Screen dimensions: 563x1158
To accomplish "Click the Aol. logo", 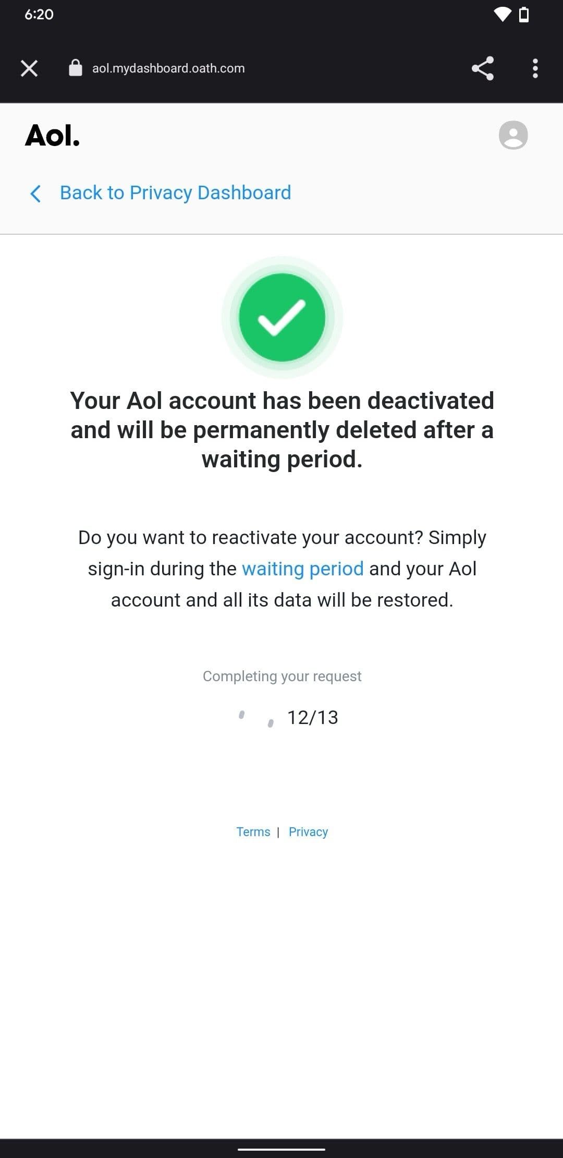I will 52,137.
